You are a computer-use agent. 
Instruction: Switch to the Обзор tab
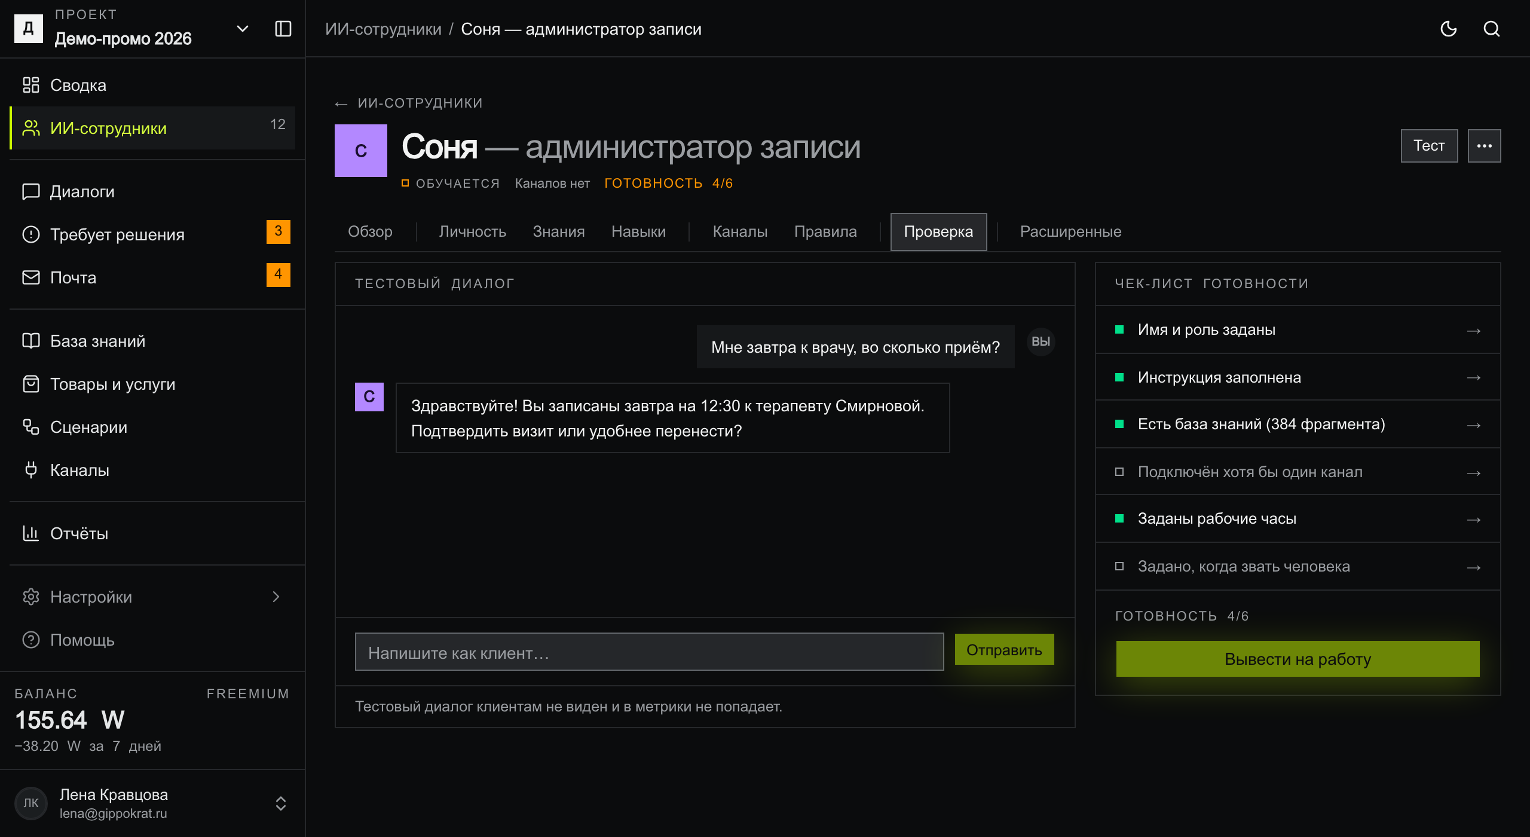tap(370, 232)
